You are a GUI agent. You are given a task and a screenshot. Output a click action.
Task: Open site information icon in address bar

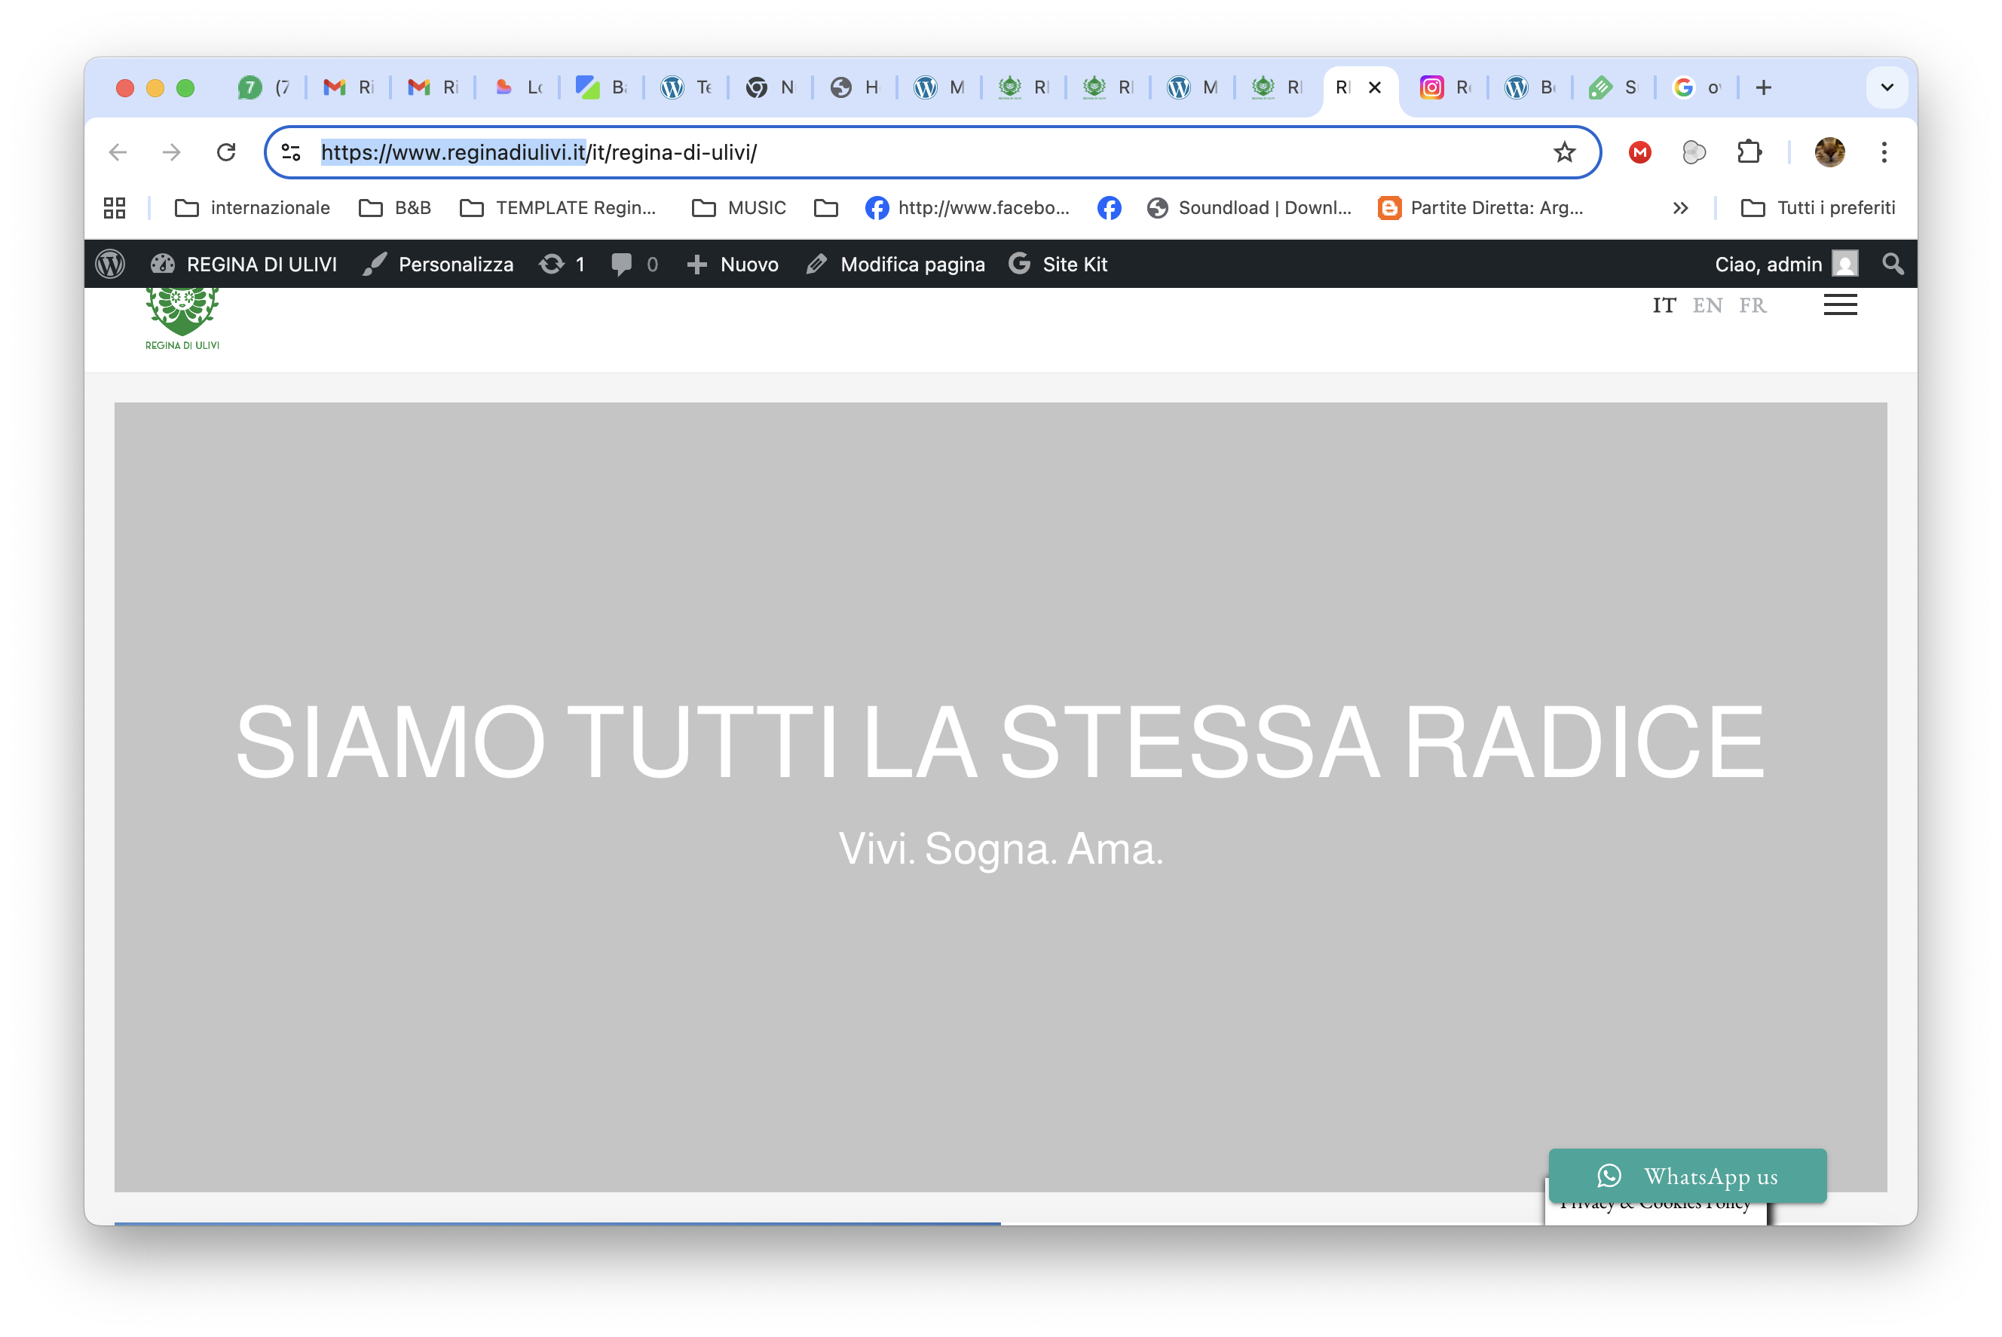coord(291,153)
